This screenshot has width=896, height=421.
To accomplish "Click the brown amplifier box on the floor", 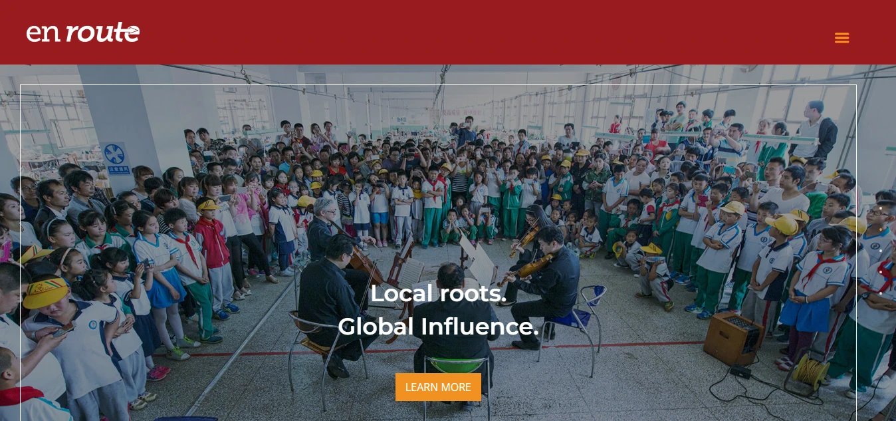I will point(734,339).
